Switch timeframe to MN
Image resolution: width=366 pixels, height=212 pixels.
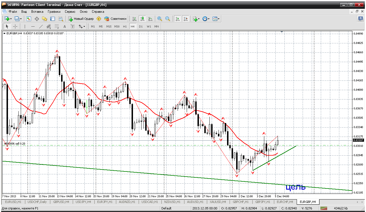157,26
